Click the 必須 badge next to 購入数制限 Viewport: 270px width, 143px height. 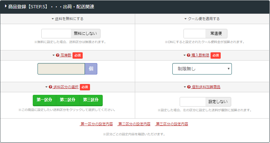click(x=216, y=55)
